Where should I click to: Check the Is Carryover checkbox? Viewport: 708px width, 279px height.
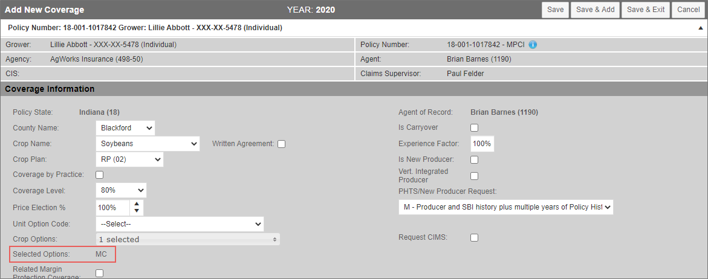pyautogui.click(x=475, y=127)
